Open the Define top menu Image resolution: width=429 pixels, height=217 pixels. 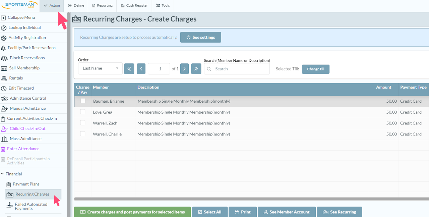click(x=76, y=6)
